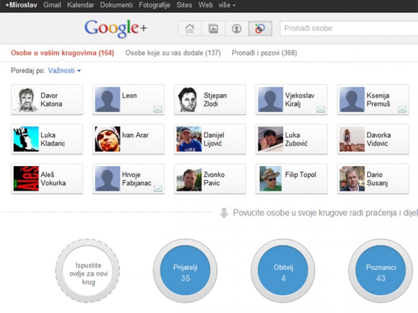Select the 'Filip Topol' name text

point(301,175)
